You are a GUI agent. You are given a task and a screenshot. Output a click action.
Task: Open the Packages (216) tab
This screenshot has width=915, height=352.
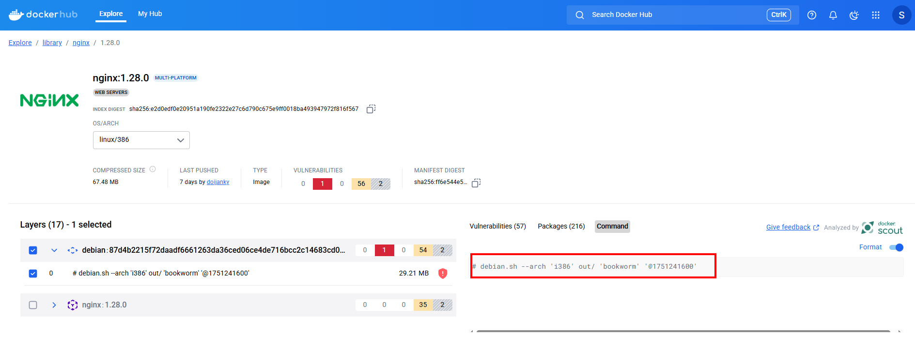click(x=561, y=227)
